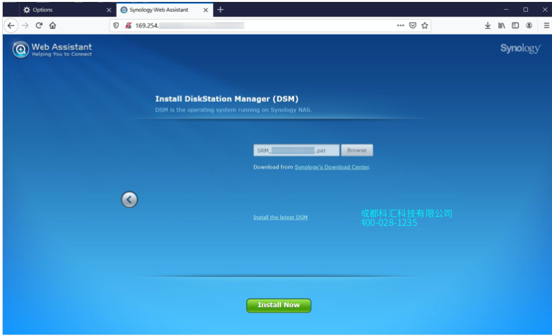Viewport: 552px width, 336px height.
Task: Toggle the sidebar view icon
Action: coord(515,26)
